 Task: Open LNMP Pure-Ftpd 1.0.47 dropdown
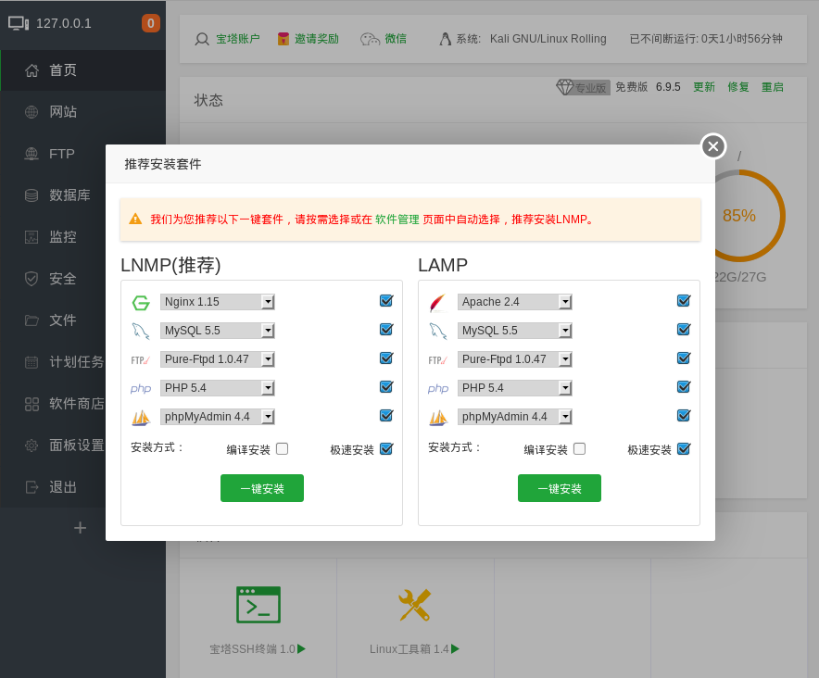pos(218,359)
